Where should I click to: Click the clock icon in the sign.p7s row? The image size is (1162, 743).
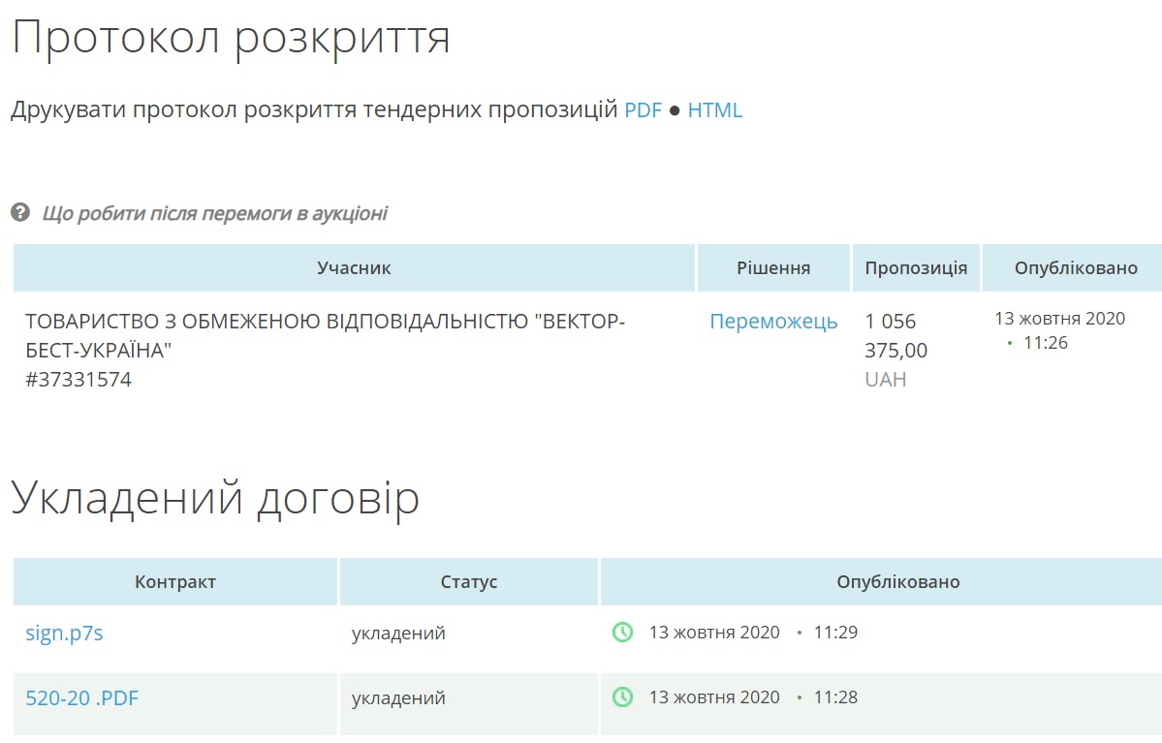[622, 633]
